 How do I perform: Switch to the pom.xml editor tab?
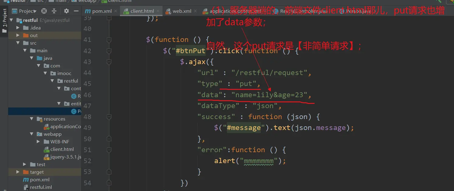102,11
